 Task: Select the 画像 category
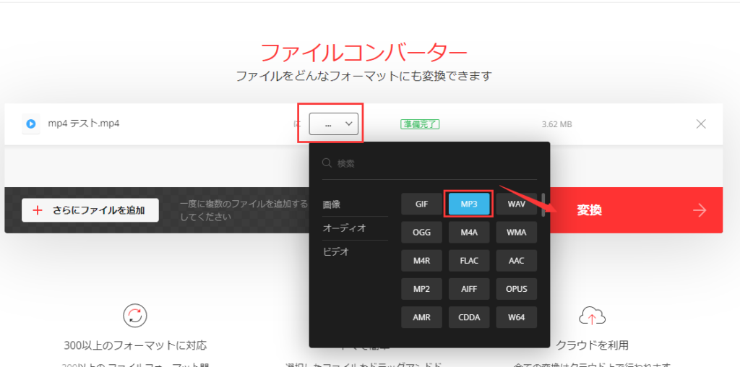(x=332, y=204)
